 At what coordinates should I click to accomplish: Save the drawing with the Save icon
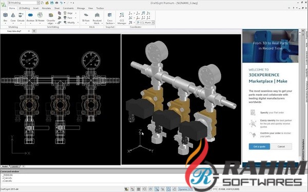point(52,3)
